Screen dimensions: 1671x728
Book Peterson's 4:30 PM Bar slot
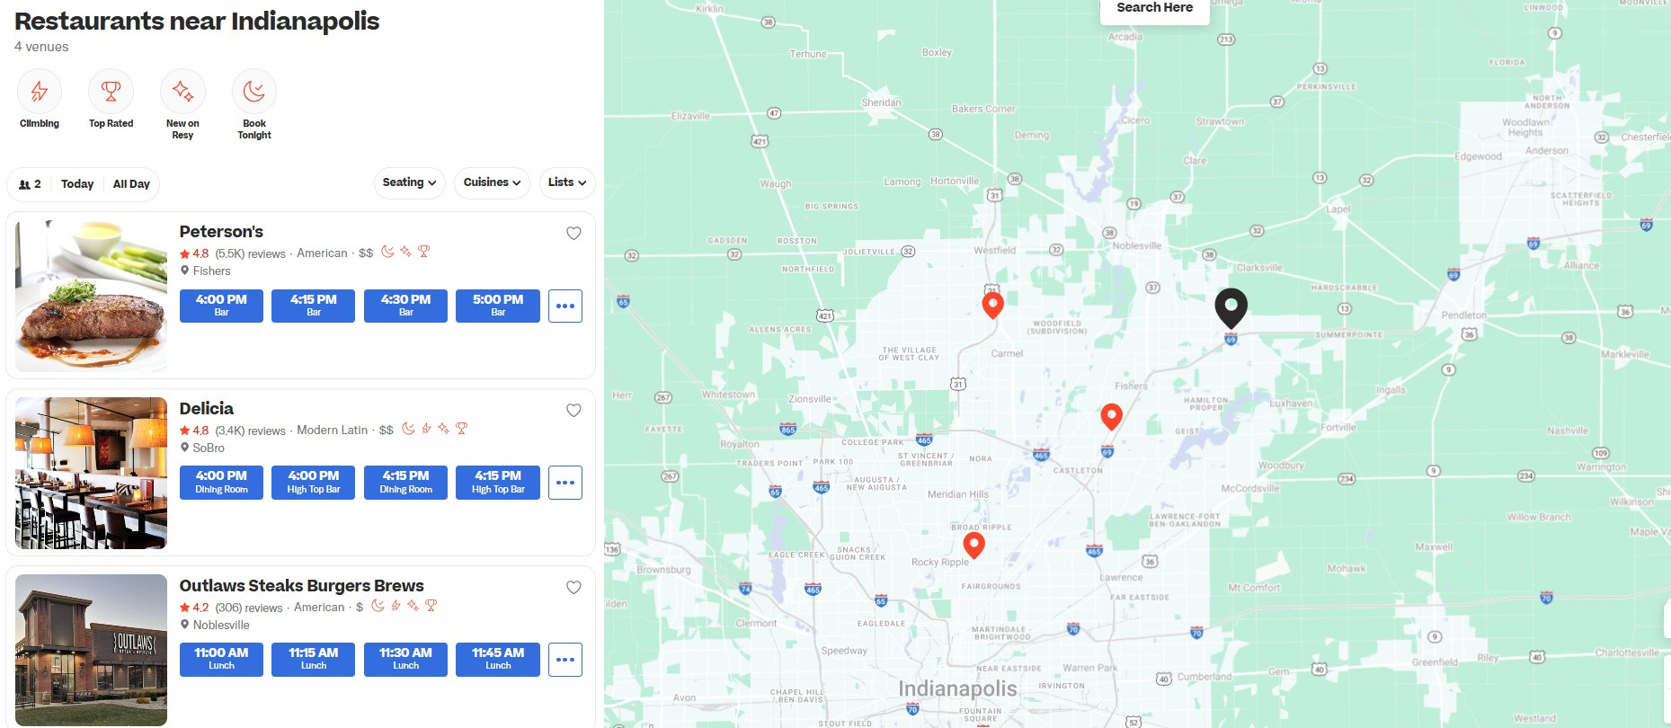(405, 306)
